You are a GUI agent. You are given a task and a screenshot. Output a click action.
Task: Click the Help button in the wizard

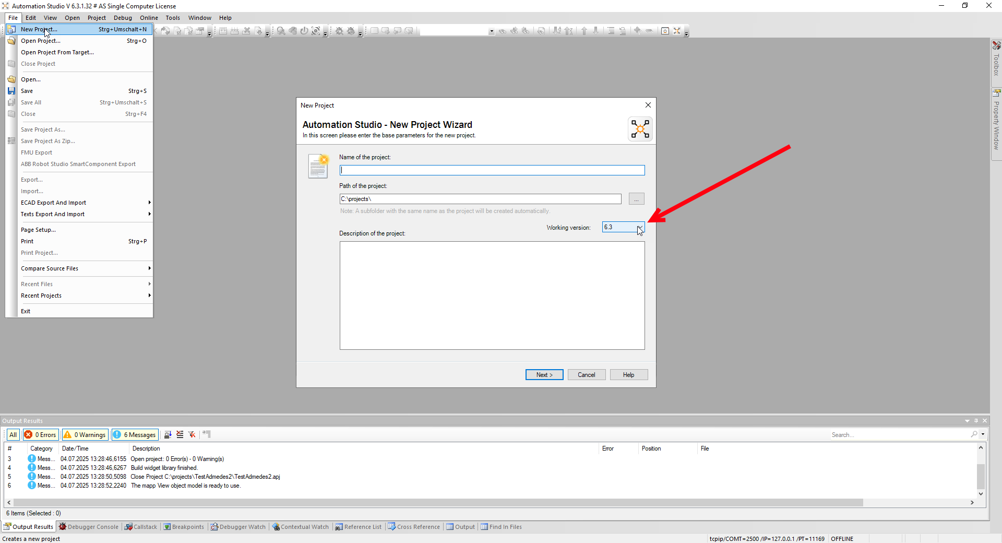point(629,375)
